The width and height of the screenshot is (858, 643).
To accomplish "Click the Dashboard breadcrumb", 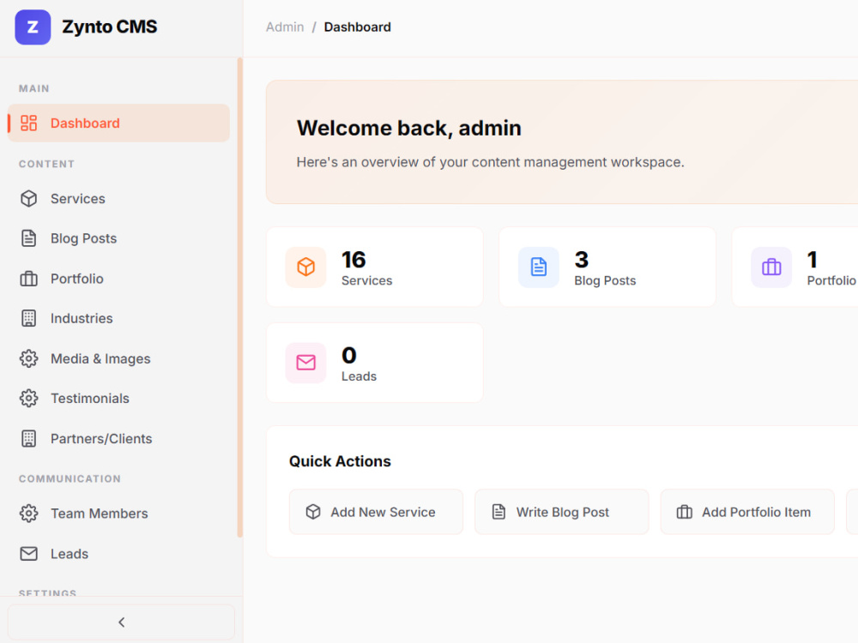I will [357, 27].
